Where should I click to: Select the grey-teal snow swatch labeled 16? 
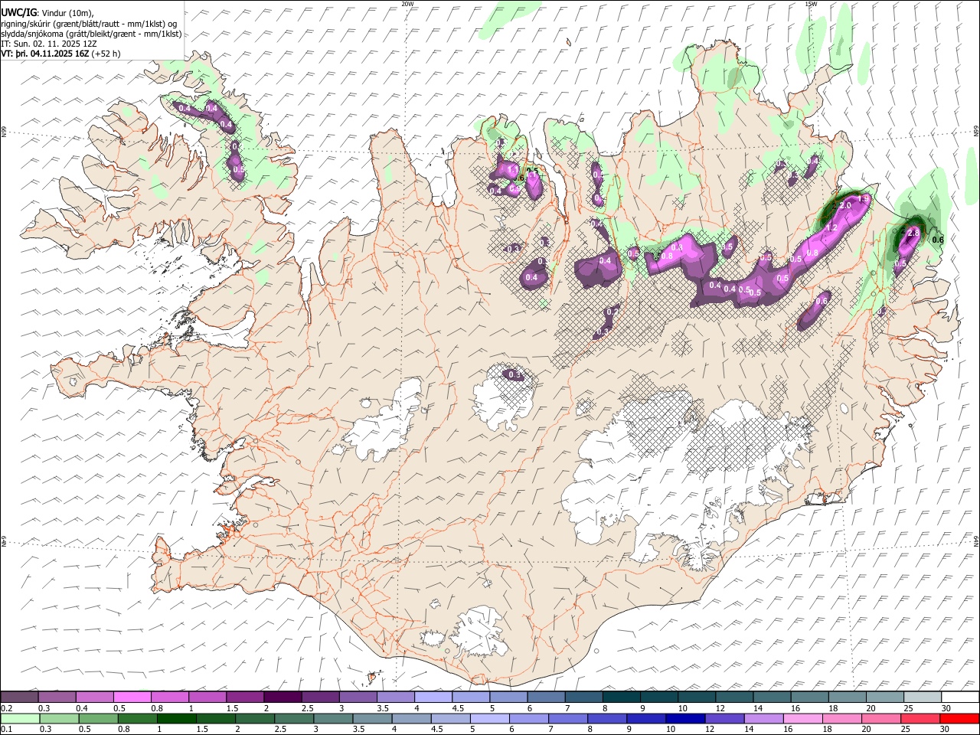click(x=809, y=697)
